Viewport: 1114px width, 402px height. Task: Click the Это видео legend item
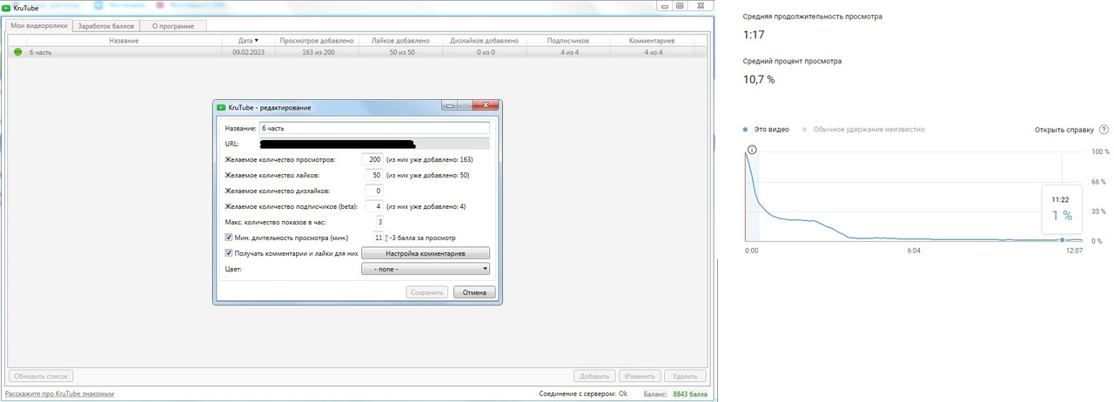(767, 129)
